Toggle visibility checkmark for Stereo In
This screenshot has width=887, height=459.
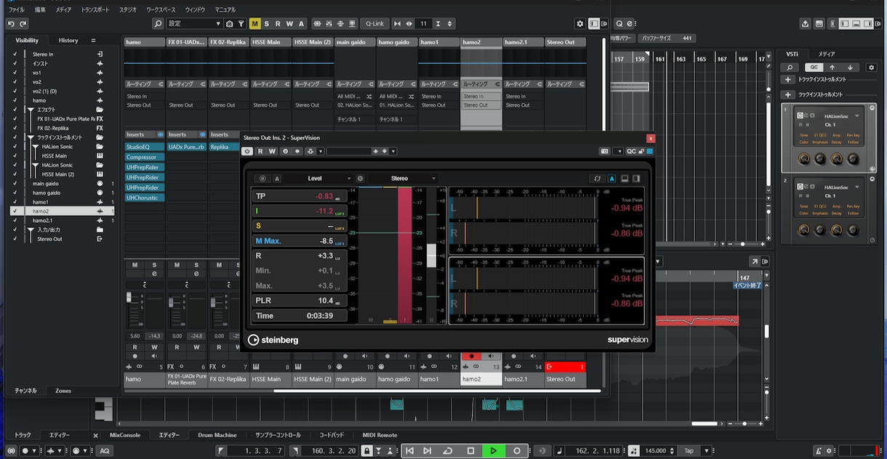click(x=15, y=54)
